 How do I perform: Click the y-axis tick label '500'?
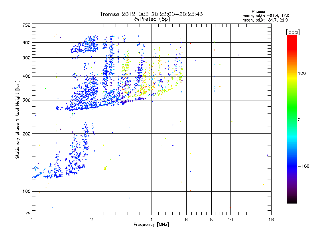27,58
